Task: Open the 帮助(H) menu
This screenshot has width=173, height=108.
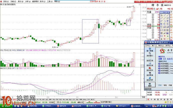Action: pos(57,2)
